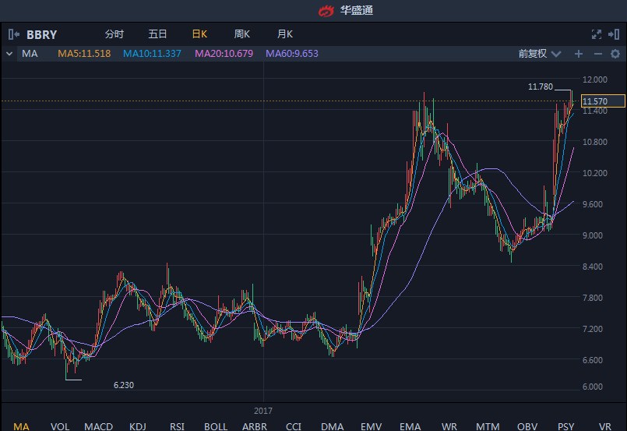
Task: Zoom out chart with minus icon
Action: point(597,54)
